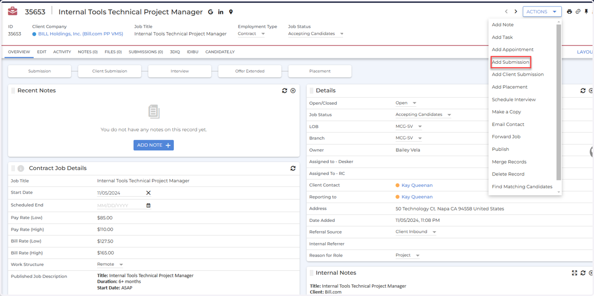Screen dimensions: 594x296
Task: Open the CANDIDATE.LY tab
Action: pyautogui.click(x=220, y=52)
